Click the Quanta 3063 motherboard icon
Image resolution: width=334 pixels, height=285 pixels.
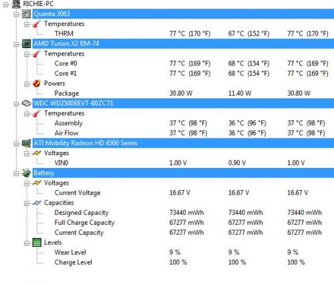(27, 14)
